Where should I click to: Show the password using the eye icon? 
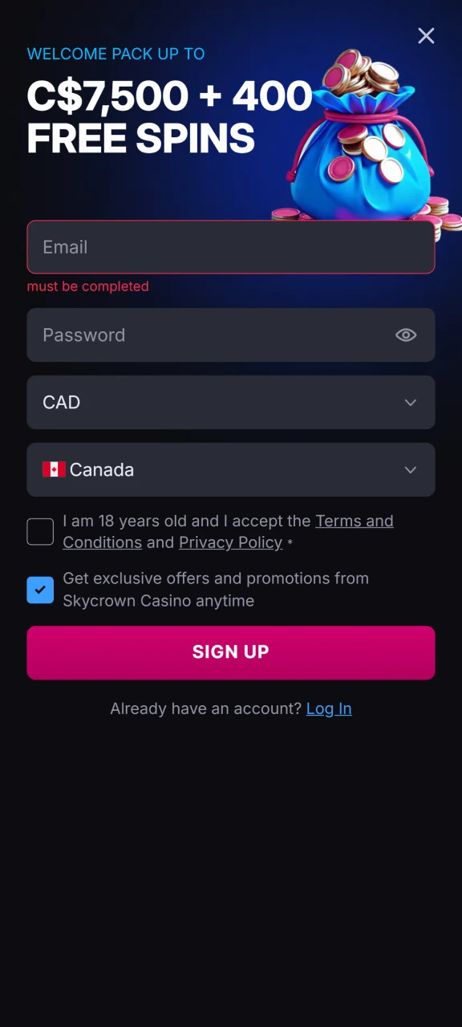click(406, 335)
